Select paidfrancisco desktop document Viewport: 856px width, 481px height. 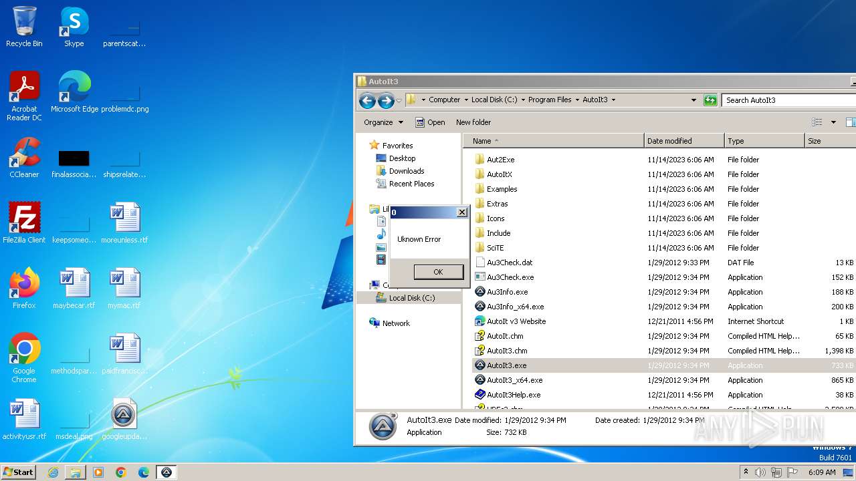click(124, 354)
